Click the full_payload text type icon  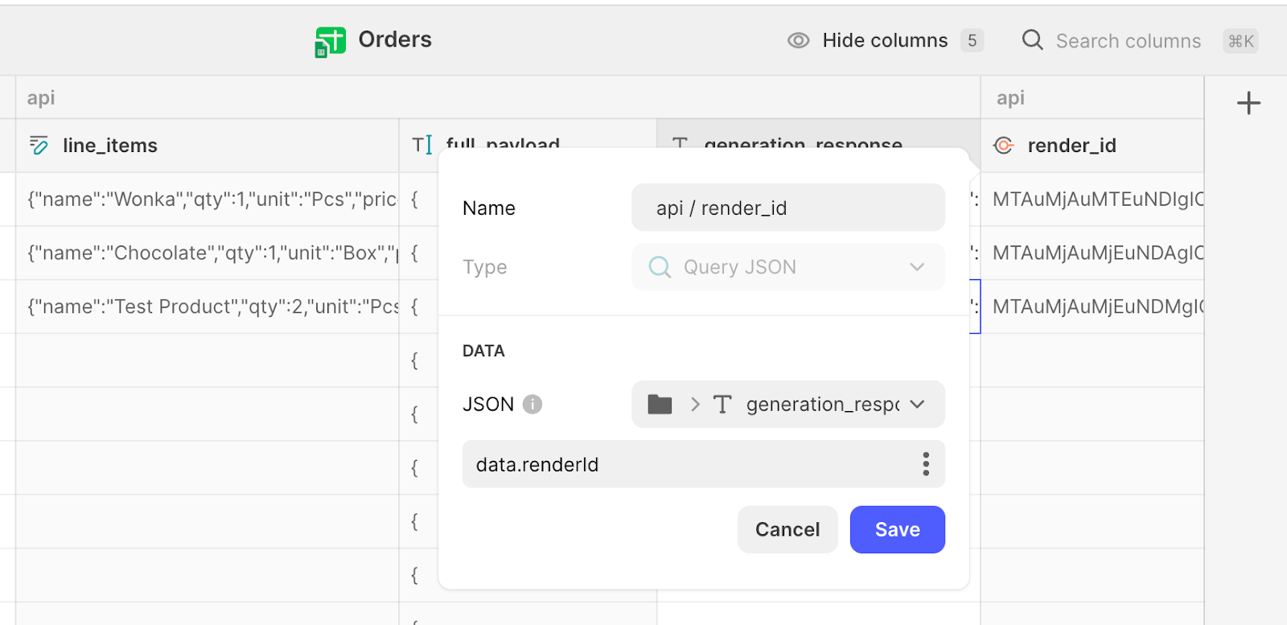click(422, 145)
